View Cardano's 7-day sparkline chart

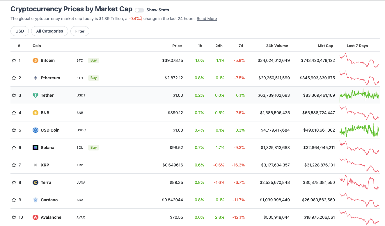(359, 200)
